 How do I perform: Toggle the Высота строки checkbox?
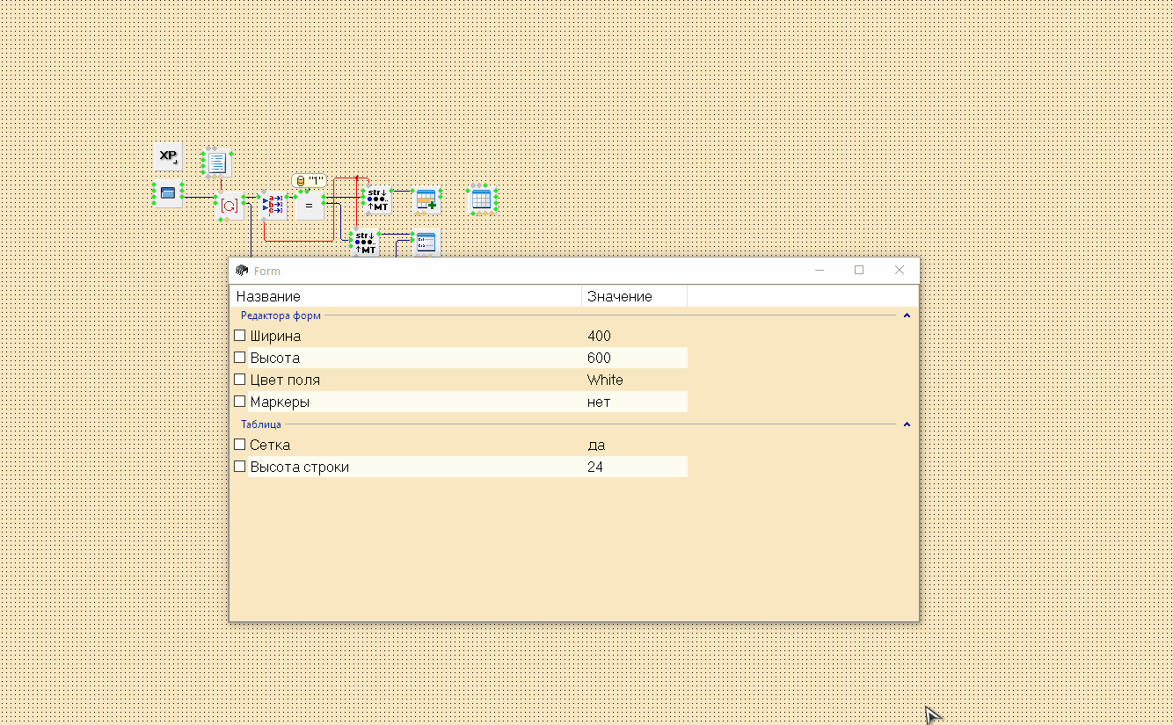click(x=240, y=467)
